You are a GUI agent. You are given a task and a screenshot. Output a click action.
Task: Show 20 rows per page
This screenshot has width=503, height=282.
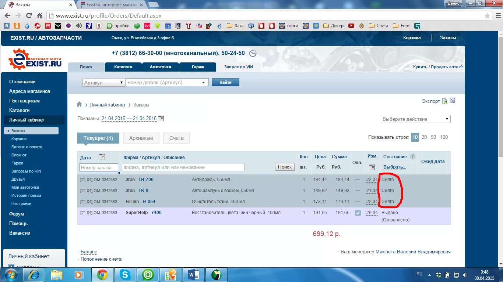pos(424,137)
